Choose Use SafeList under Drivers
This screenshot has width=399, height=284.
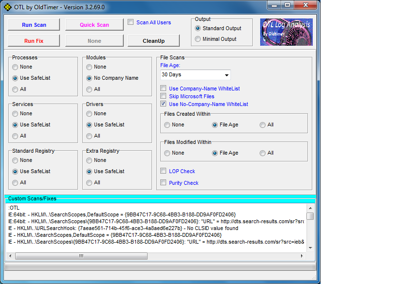(x=89, y=124)
